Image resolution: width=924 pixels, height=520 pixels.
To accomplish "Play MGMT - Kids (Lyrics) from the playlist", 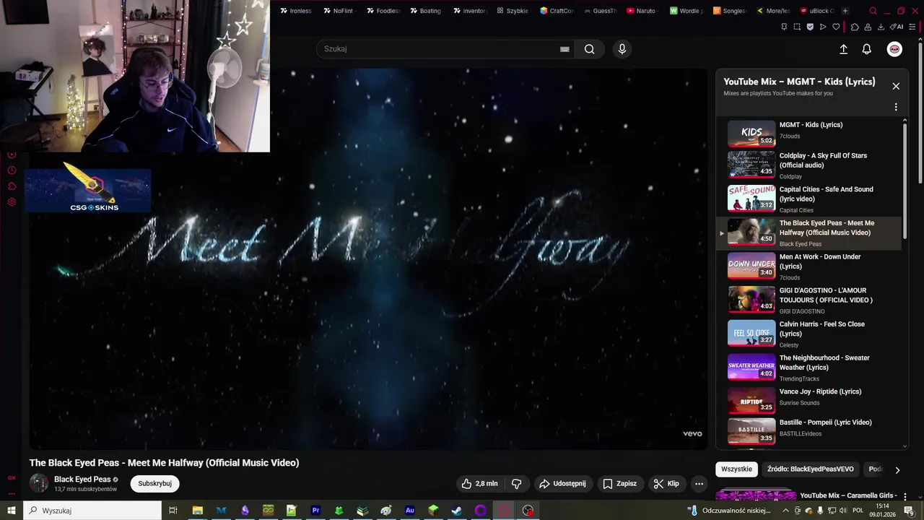I will [x=808, y=133].
